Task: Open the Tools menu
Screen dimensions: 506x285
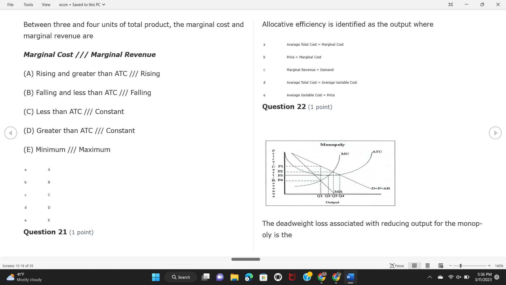Action: coord(28,4)
